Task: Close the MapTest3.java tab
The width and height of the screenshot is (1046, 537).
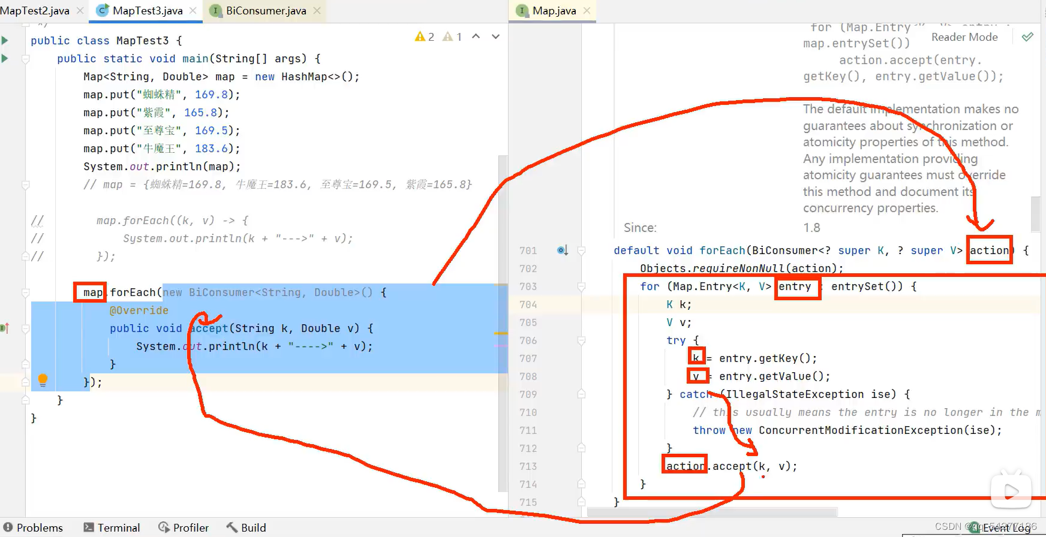Action: coord(193,11)
